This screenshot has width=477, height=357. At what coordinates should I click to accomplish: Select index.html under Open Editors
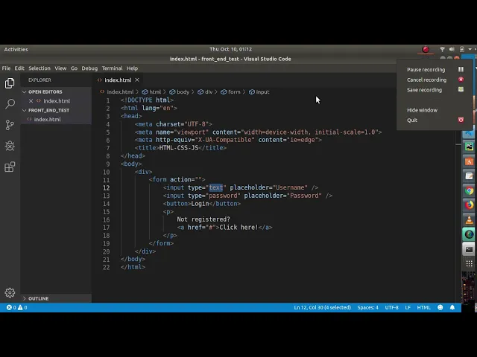tap(56, 101)
